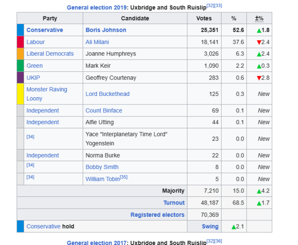Click the Conservative party blue color swatch
This screenshot has height=245, width=298.
click(20, 30)
